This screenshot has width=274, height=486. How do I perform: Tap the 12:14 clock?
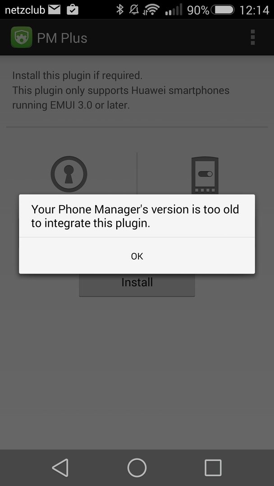[x=254, y=10]
